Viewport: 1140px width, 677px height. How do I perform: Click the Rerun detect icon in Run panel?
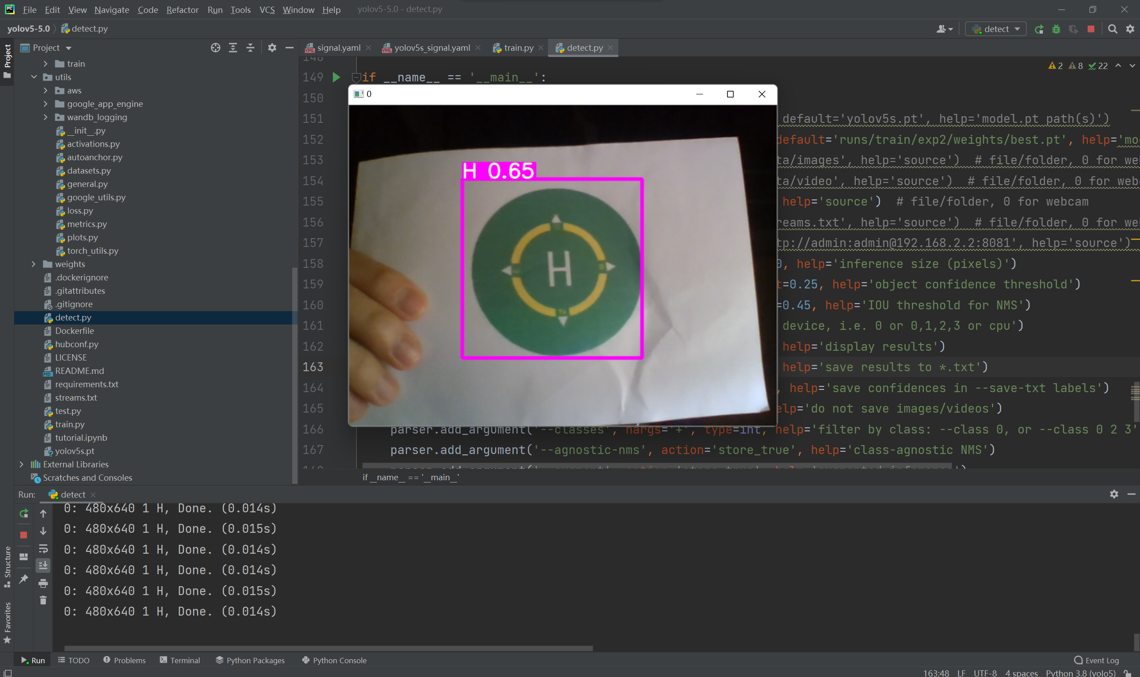coord(24,514)
